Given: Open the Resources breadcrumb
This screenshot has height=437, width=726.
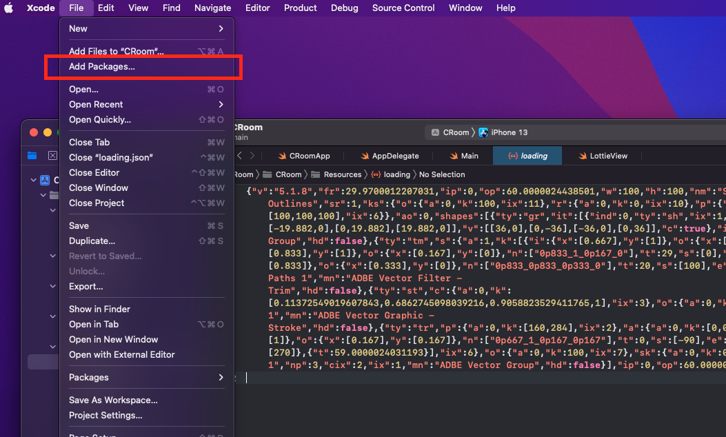Looking at the screenshot, I should pos(336,174).
